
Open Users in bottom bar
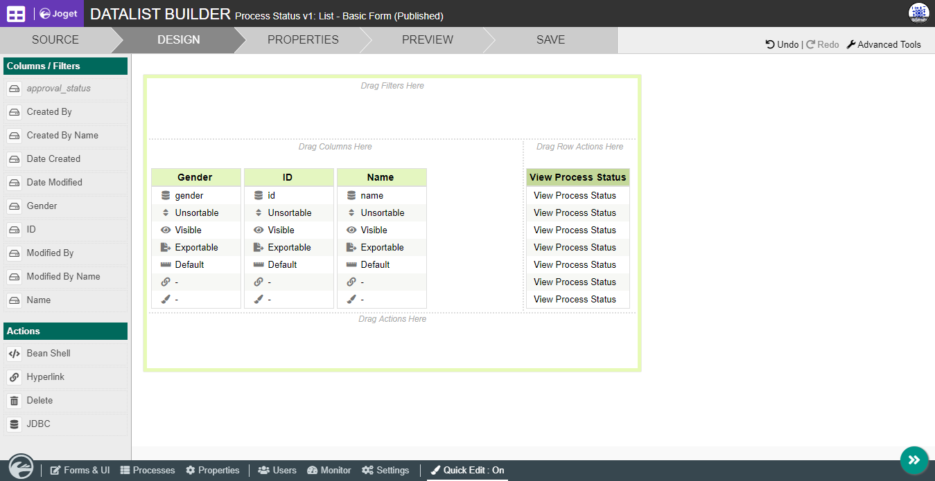[277, 471]
